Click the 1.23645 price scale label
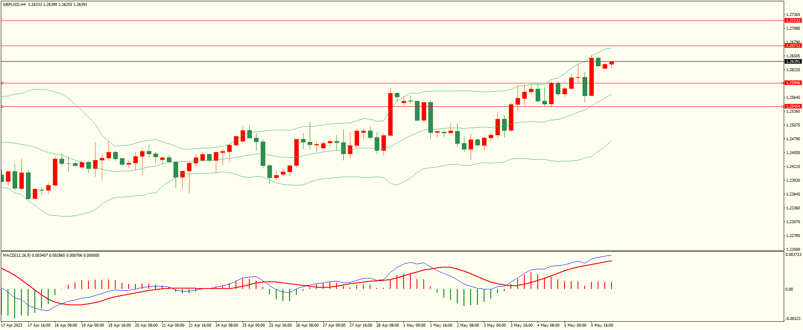This screenshot has width=803, height=330. tap(793, 194)
